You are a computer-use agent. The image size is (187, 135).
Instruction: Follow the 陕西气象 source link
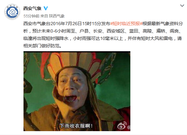tap(57, 16)
